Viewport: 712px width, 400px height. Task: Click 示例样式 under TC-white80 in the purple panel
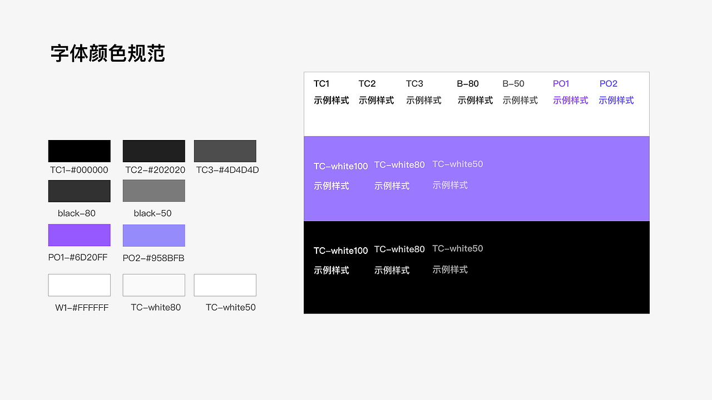392,186
